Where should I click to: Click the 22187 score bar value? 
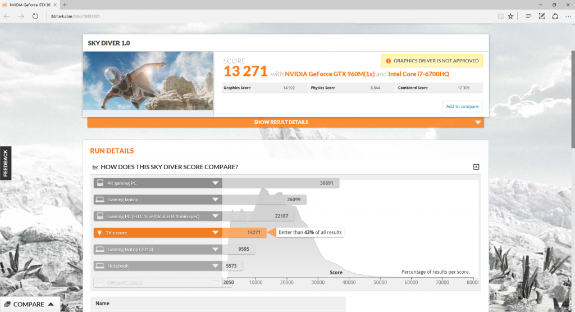[x=281, y=216]
